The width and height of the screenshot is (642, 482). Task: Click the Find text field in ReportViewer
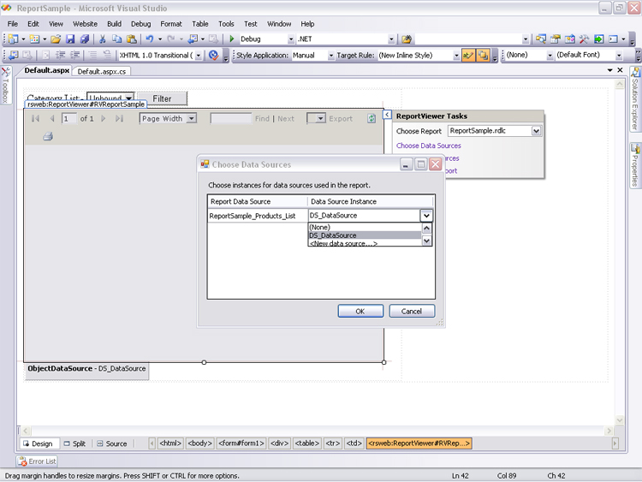coord(230,119)
